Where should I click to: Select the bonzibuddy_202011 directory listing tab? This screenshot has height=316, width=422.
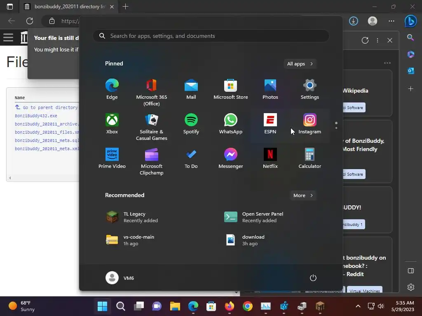pyautogui.click(x=69, y=7)
